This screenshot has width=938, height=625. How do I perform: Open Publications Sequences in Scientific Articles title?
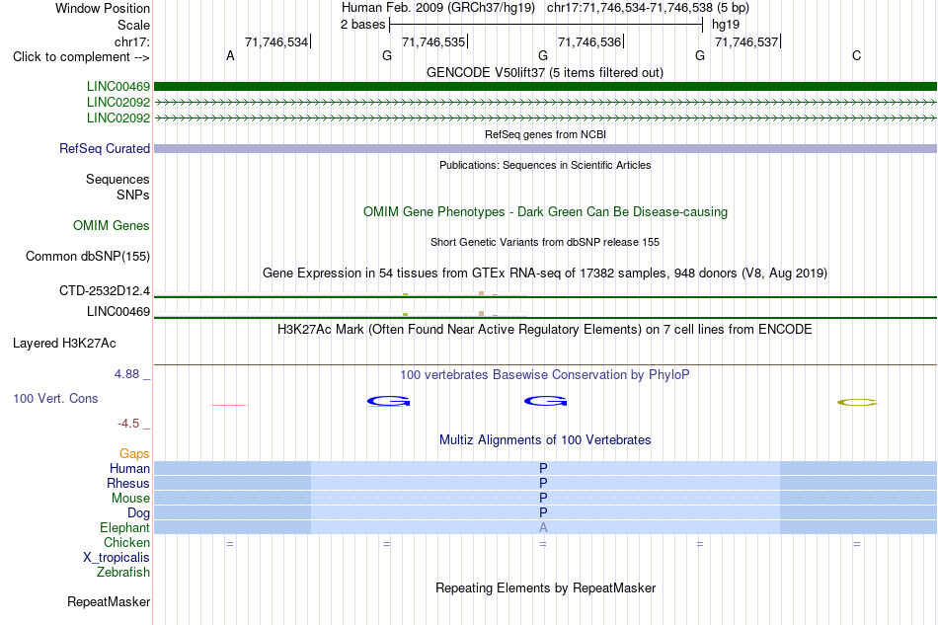coord(545,165)
